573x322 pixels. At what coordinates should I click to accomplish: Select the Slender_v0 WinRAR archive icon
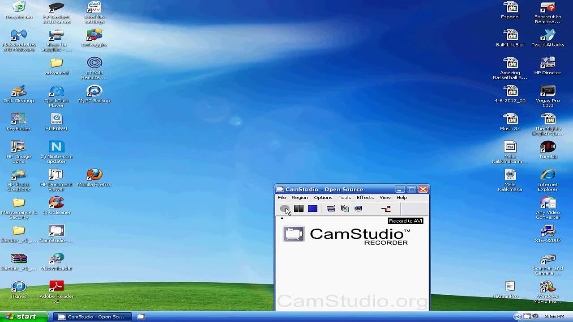pyautogui.click(x=19, y=262)
